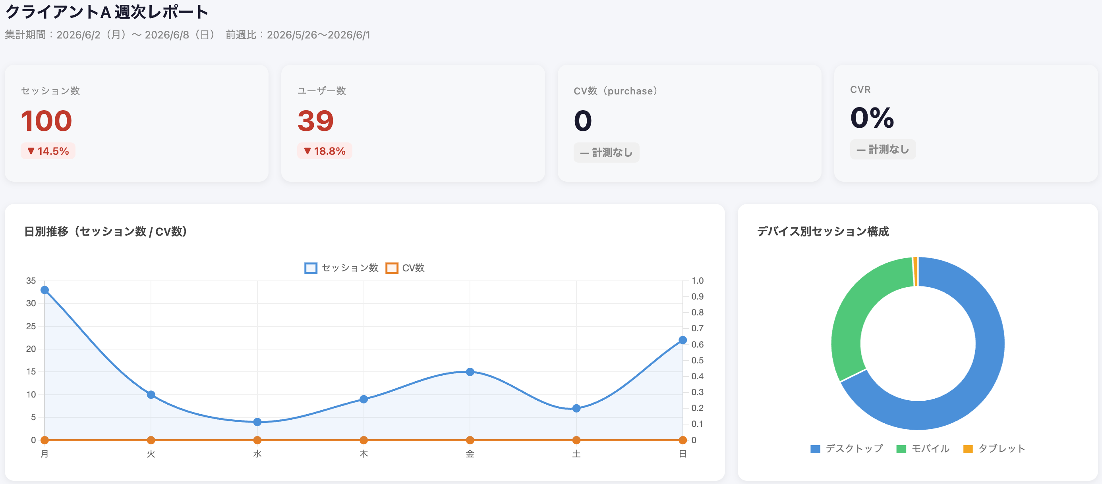
Task: Toggle the セッション数 legend box in chart
Action: tap(311, 268)
